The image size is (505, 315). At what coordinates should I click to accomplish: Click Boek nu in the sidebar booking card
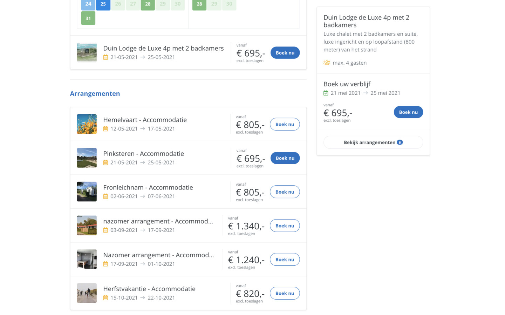[408, 112]
